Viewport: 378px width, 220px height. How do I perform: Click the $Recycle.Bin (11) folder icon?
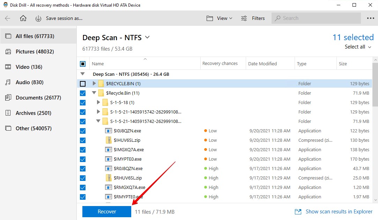(x=101, y=93)
